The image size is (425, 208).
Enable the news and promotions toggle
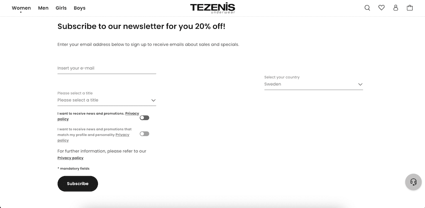pyautogui.click(x=144, y=118)
